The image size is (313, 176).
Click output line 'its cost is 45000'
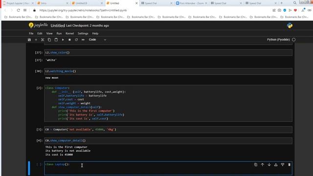[x=59, y=154]
